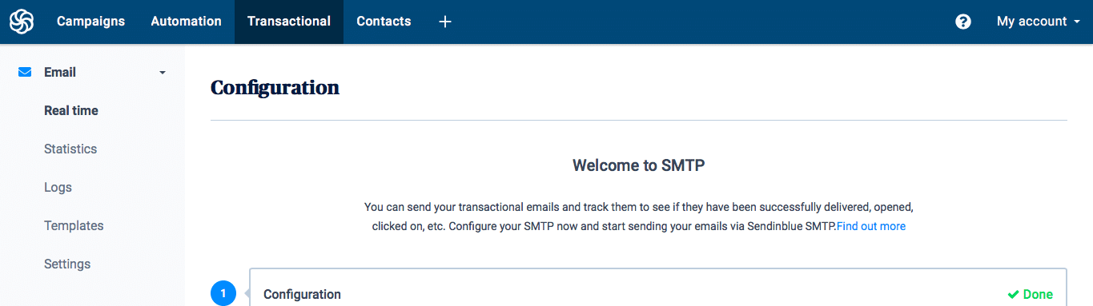This screenshot has width=1093, height=306.
Task: Open Statistics in the sidebar
Action: click(70, 149)
